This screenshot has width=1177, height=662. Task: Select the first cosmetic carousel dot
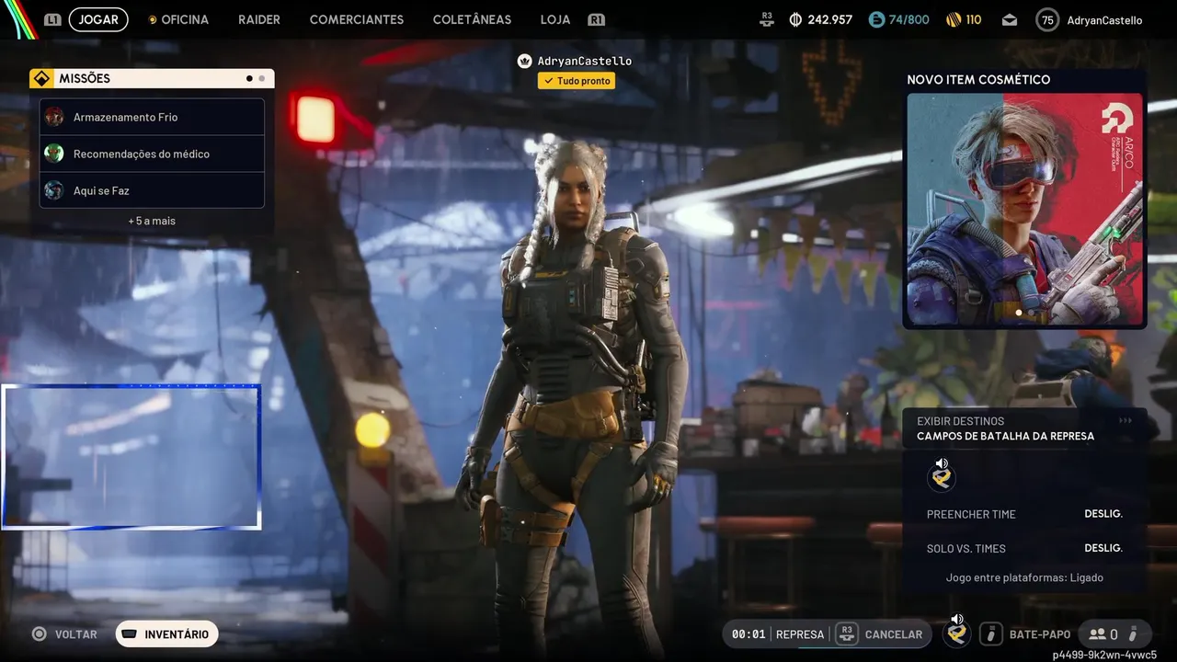(1018, 313)
